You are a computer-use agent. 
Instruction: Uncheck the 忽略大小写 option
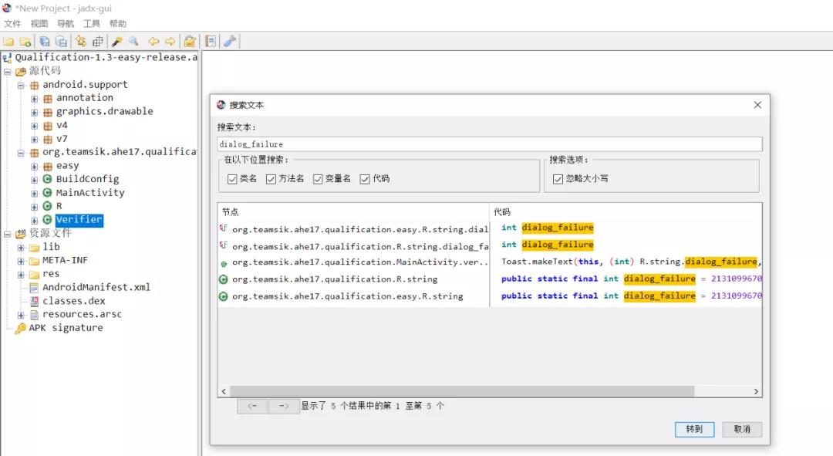[x=558, y=179]
